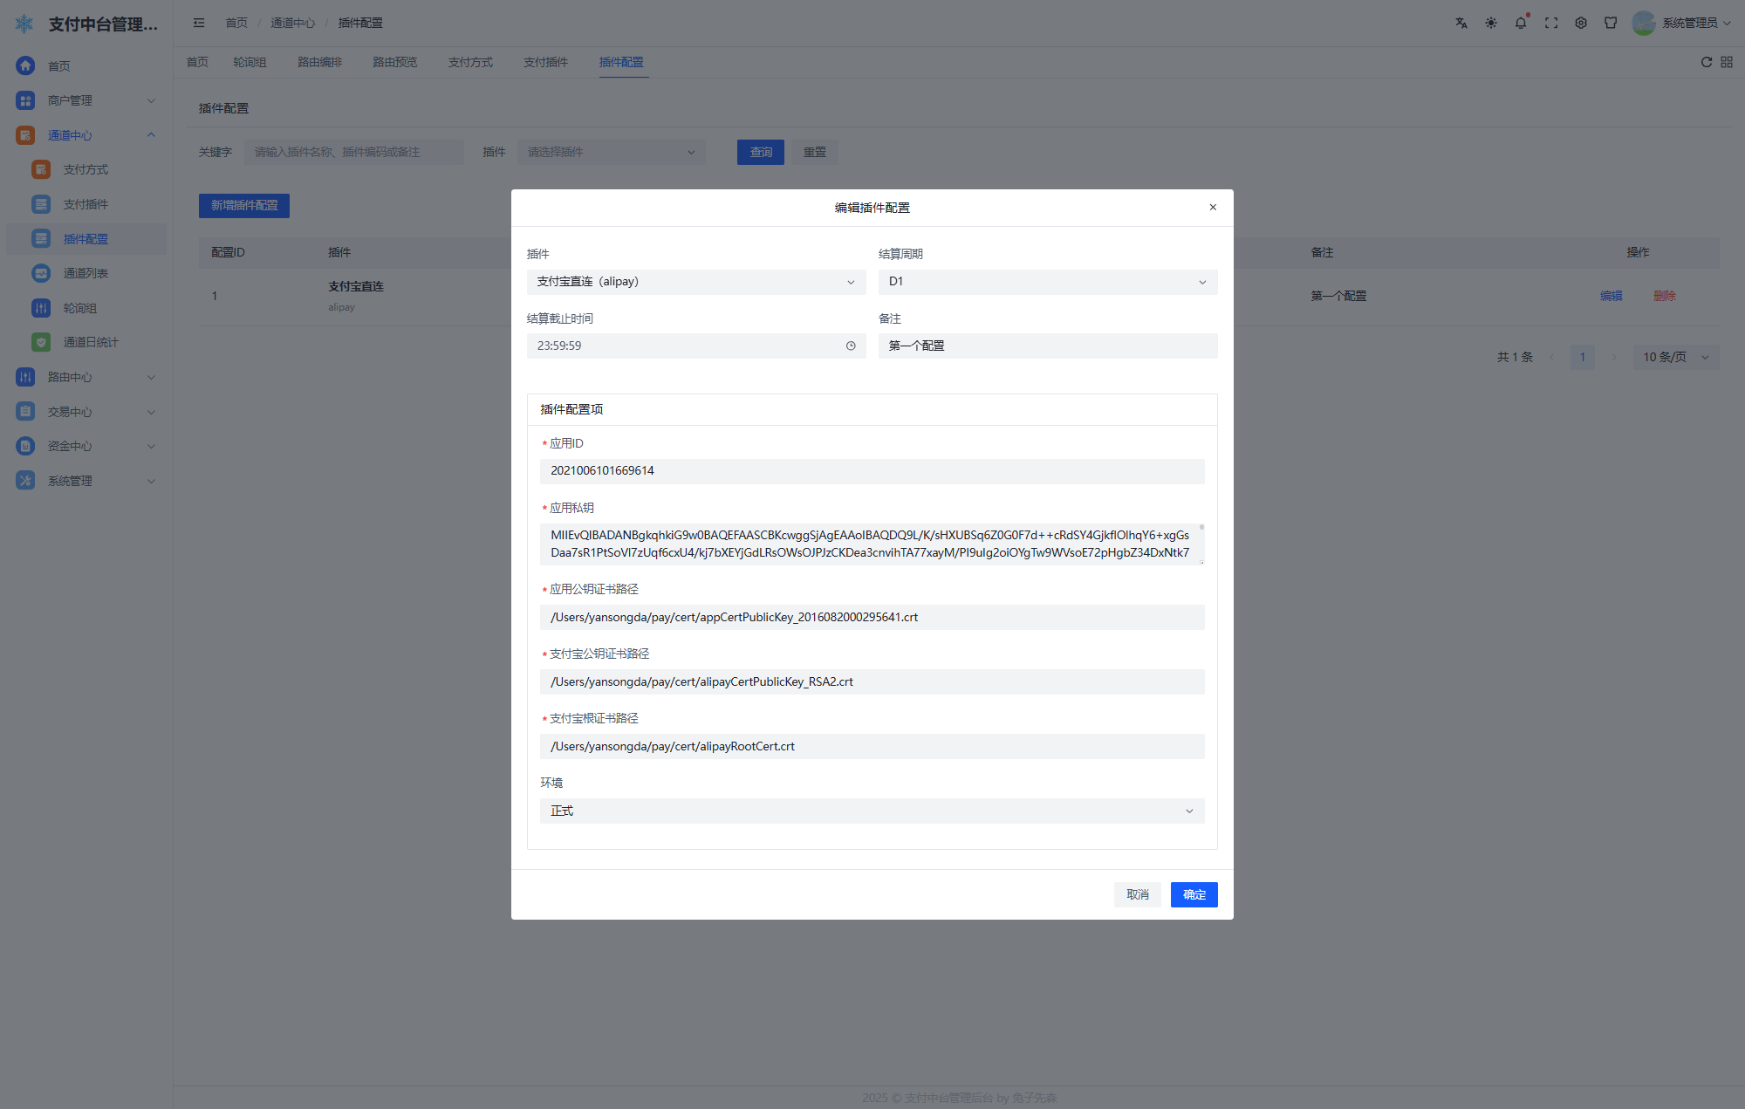Click the shirt theme icon in the header

tap(1611, 24)
